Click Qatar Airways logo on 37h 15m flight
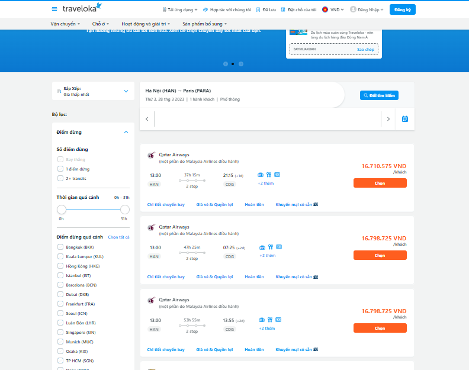The height and width of the screenshot is (370, 469). coord(152,155)
